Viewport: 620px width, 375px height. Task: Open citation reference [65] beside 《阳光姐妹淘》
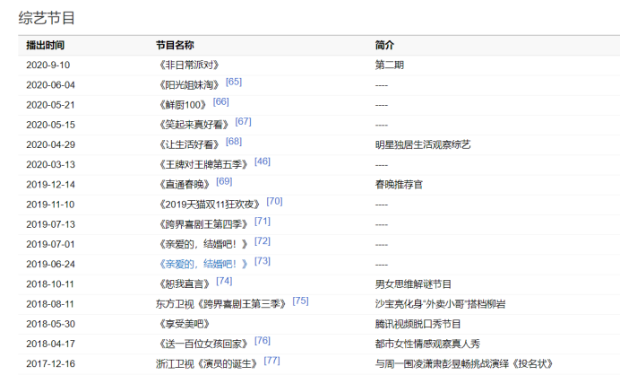234,82
